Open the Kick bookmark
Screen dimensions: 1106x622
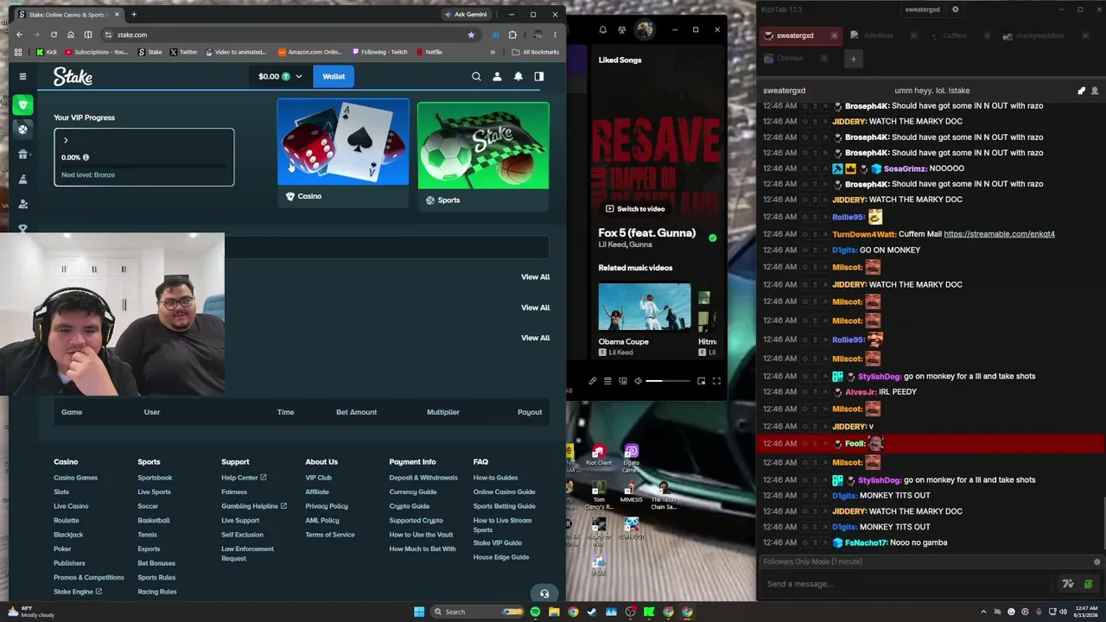pos(47,52)
